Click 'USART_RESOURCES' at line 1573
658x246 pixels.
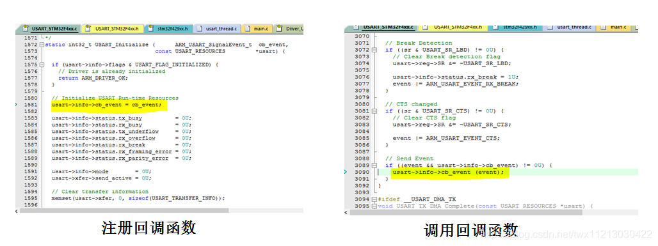pyautogui.click(x=200, y=51)
